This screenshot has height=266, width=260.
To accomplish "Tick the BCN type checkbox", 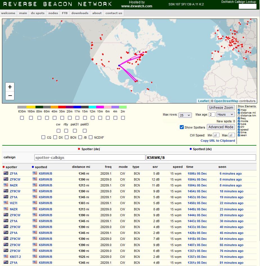I will click(67, 137).
